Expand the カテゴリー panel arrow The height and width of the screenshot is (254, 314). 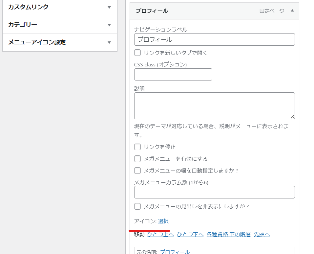point(109,25)
